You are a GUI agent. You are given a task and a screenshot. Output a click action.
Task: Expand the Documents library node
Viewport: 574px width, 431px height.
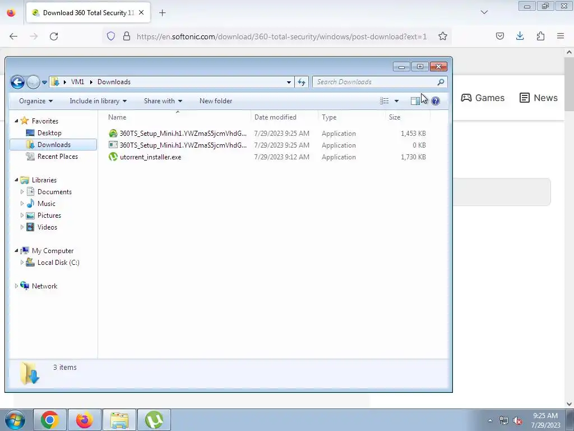22,192
